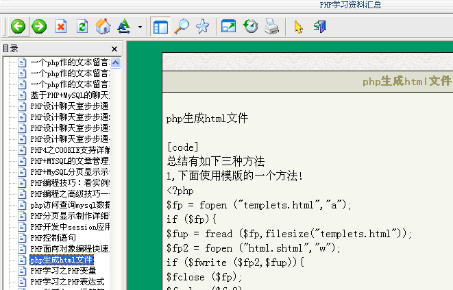
Task: Click the Exit door icon in toolbar
Action: (319, 27)
